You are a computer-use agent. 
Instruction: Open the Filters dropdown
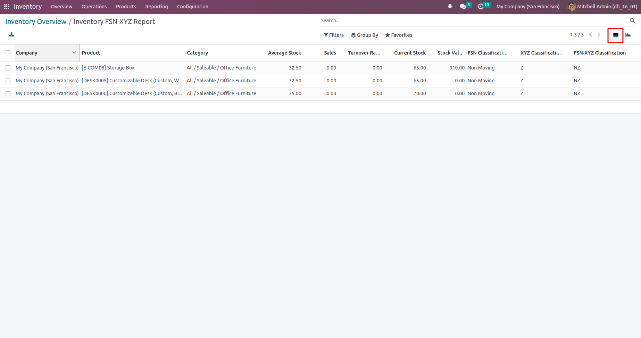pos(334,35)
